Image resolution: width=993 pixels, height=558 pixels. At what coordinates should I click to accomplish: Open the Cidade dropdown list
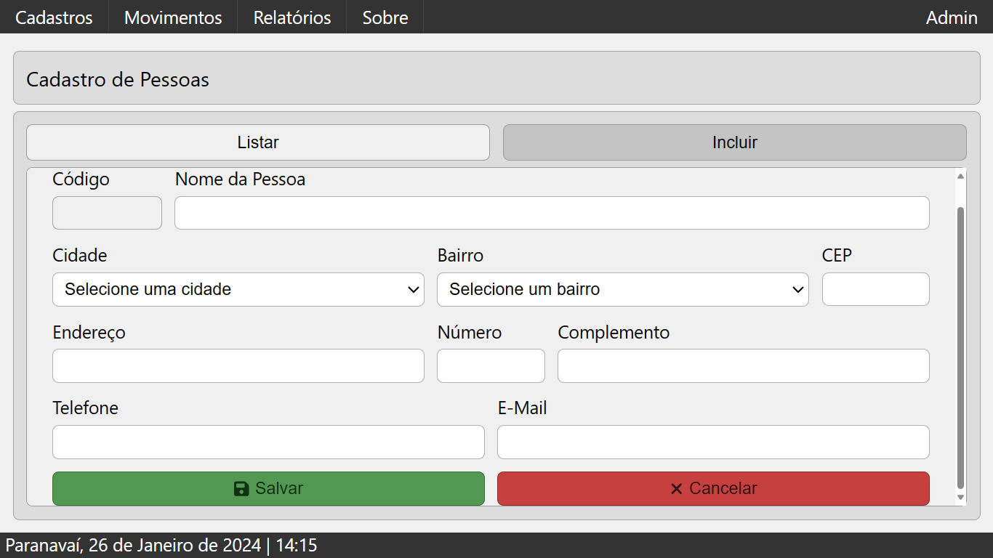[x=238, y=289]
